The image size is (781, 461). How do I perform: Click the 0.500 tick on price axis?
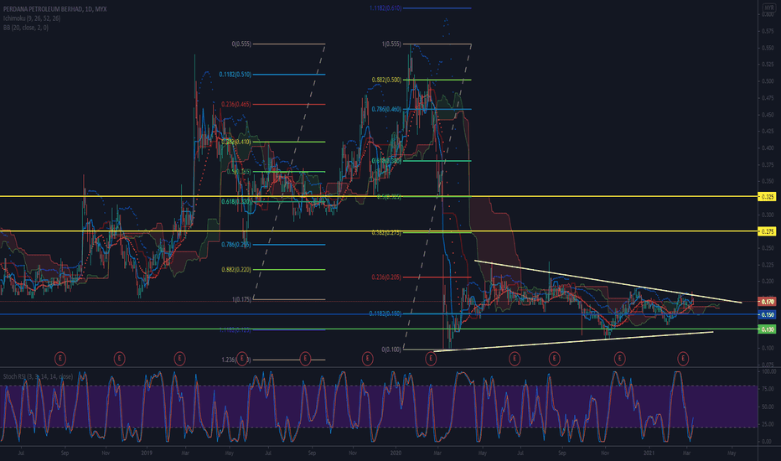coord(768,80)
